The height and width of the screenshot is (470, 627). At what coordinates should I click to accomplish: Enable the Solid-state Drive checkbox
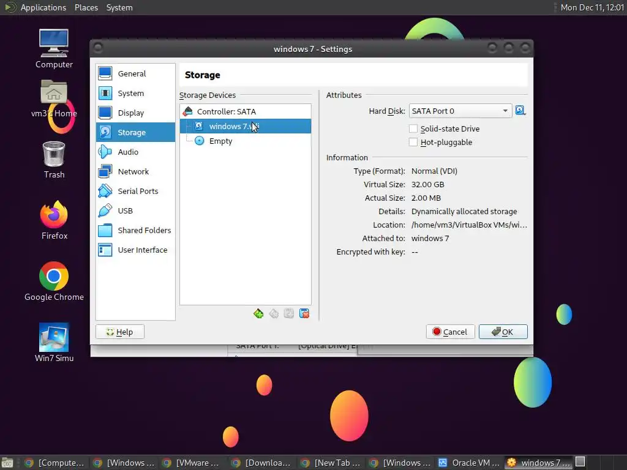[413, 129]
